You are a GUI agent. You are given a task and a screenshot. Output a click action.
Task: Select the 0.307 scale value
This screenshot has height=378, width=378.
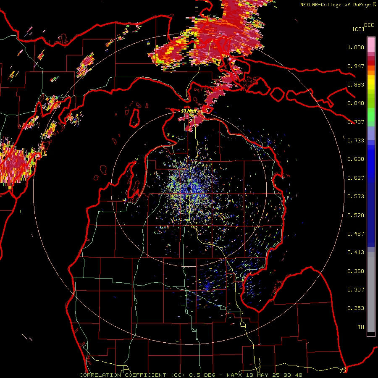[x=356, y=290]
